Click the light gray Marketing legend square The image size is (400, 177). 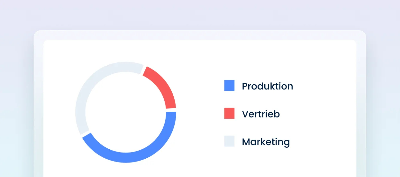(229, 141)
